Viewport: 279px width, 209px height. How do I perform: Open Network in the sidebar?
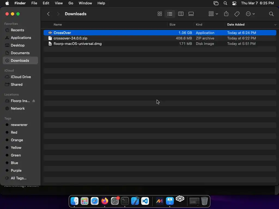pos(20,108)
